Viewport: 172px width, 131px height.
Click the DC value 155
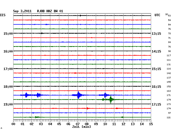pyautogui.click(x=169, y=82)
